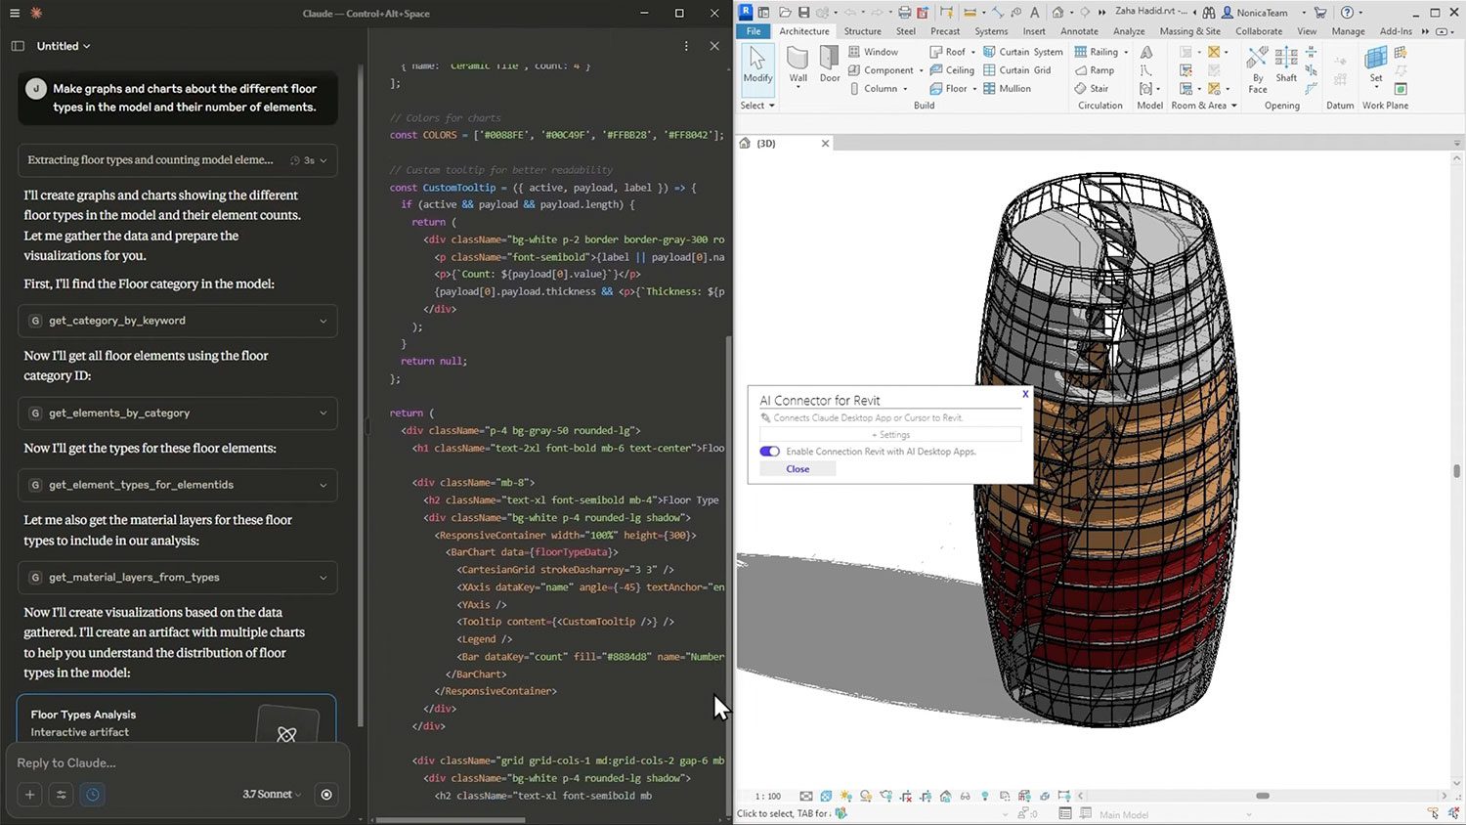
Task: Switch to the Structure ribbon tab
Action: (x=862, y=31)
